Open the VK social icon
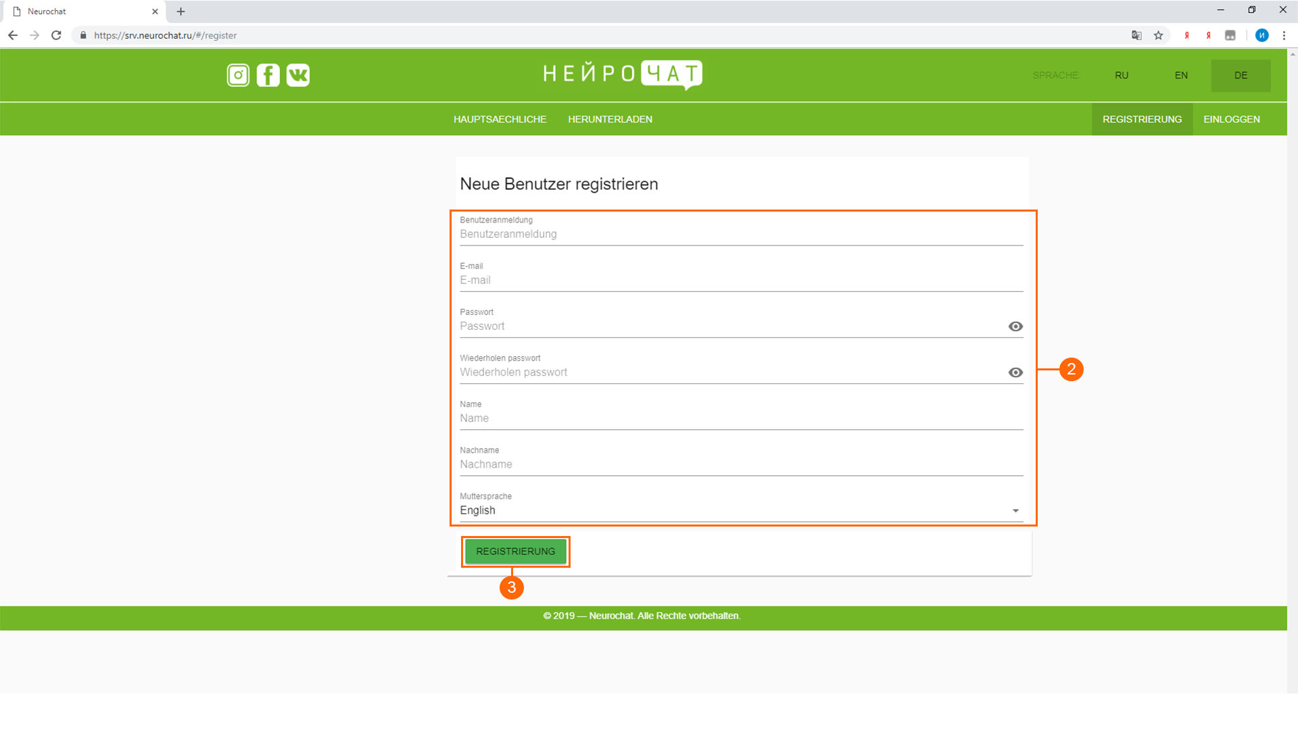Viewport: 1298px width, 730px height. [x=298, y=75]
